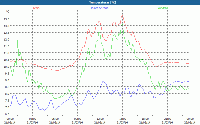Click the "8,5" y-axis value
Image resolution: width=200 pixels, height=125 pixels.
[7, 87]
